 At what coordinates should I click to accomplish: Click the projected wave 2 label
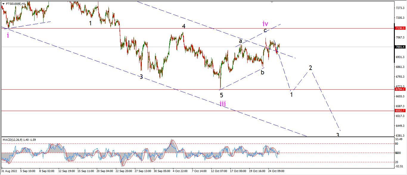pyautogui.click(x=310, y=68)
